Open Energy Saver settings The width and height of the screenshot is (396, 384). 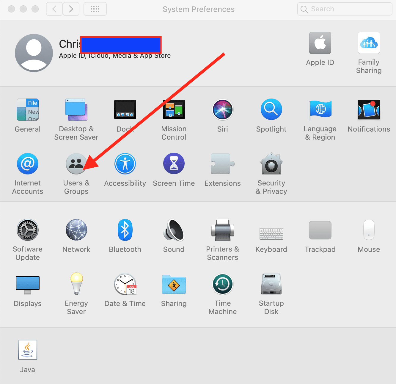pyautogui.click(x=76, y=284)
